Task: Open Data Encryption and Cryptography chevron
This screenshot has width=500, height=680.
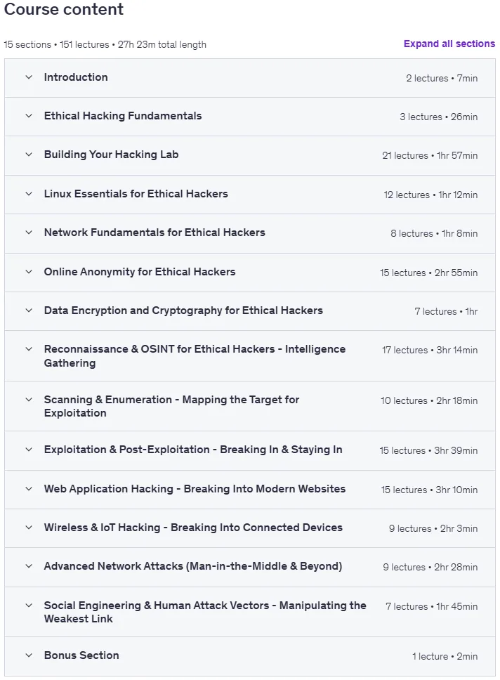Action: tap(29, 310)
